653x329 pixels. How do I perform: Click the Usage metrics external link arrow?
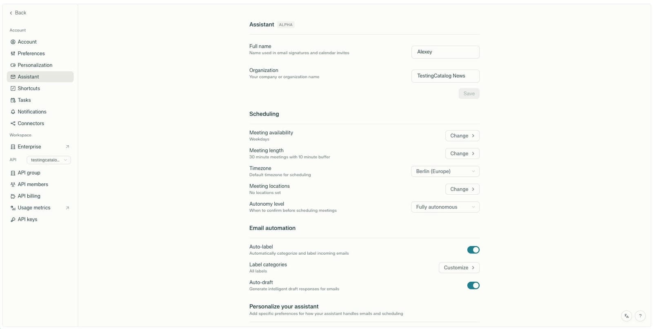tap(67, 208)
